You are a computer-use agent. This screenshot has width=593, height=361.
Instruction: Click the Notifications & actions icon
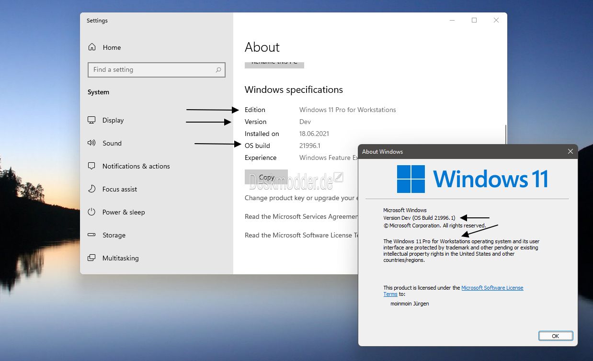click(x=91, y=166)
